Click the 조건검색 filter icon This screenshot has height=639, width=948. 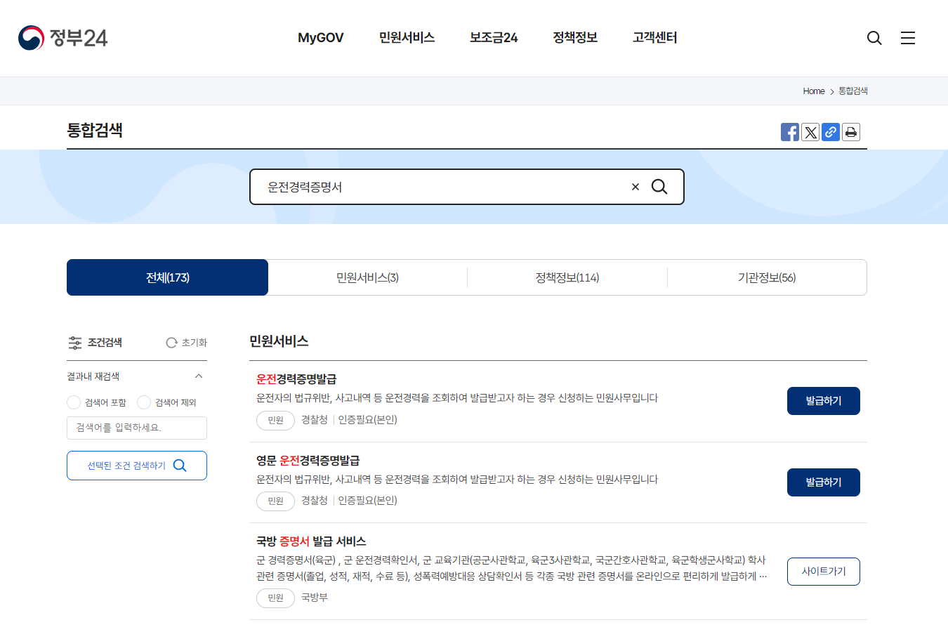point(75,343)
